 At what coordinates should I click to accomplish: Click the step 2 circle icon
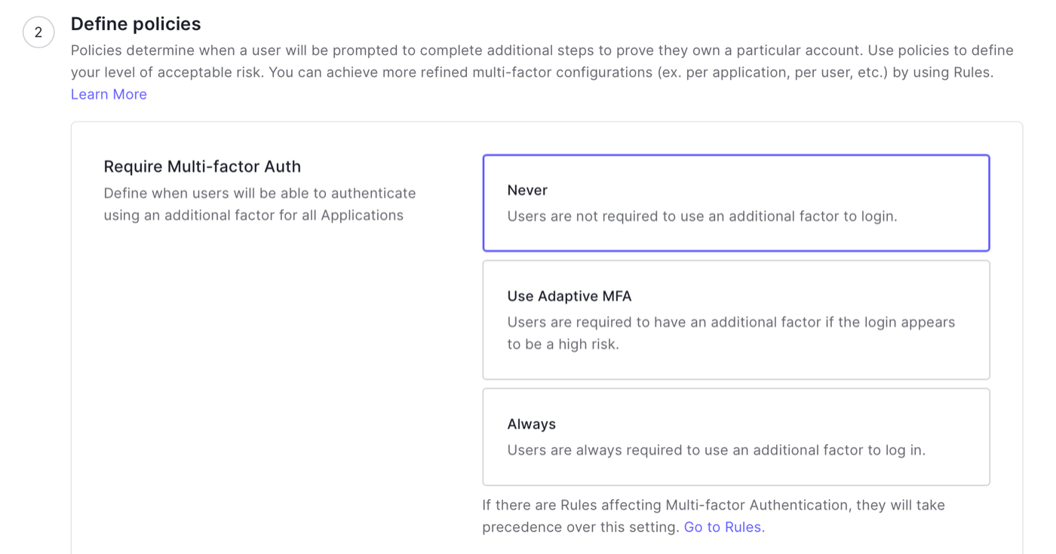tap(38, 32)
